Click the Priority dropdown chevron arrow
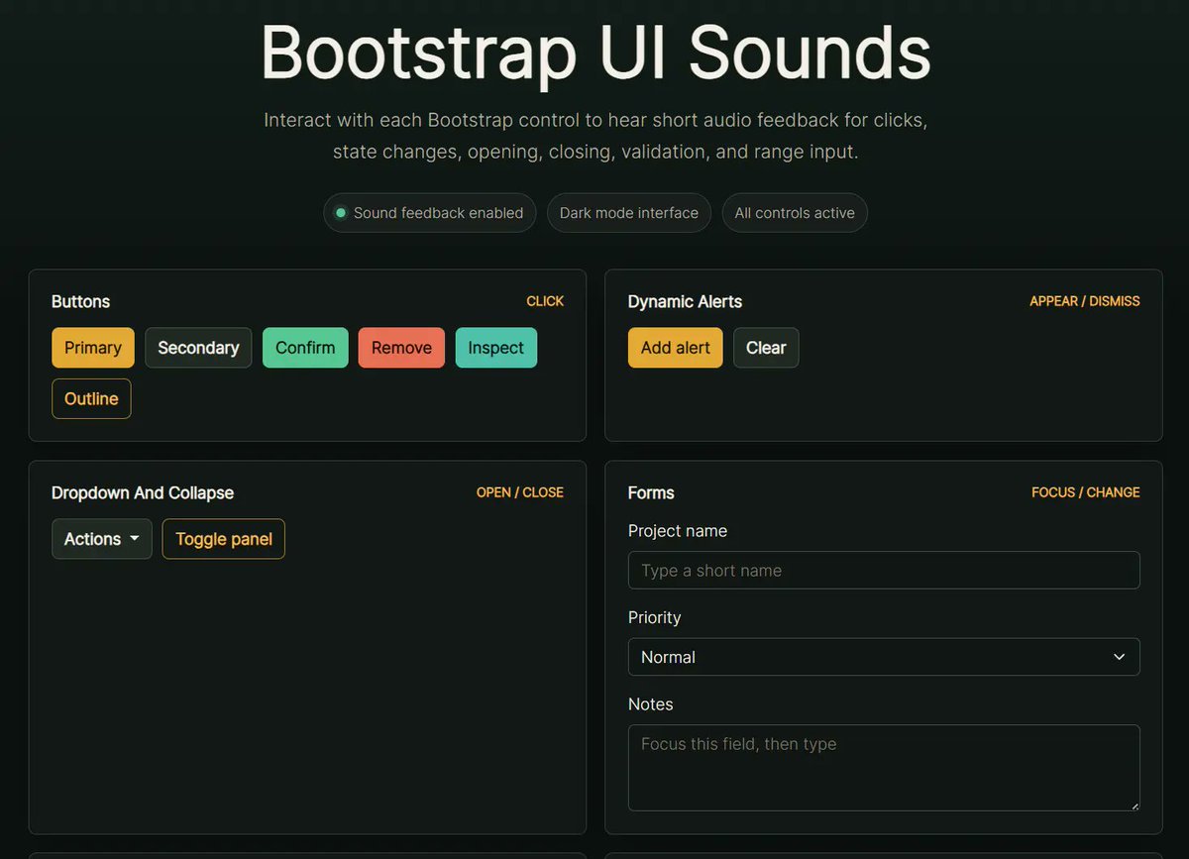The width and height of the screenshot is (1189, 859). point(1119,657)
